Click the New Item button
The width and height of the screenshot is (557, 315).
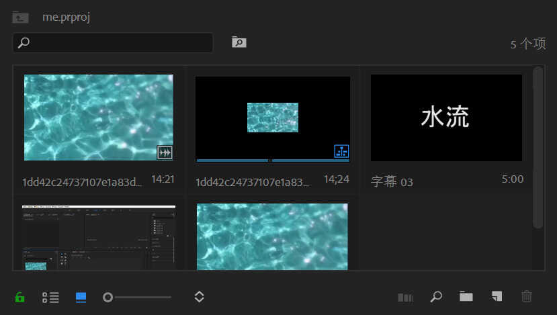click(497, 296)
